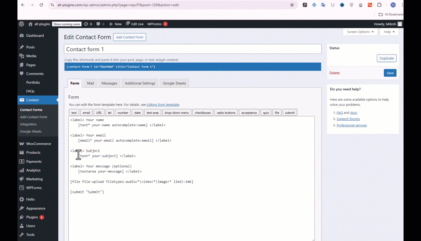Image resolution: width=421 pixels, height=241 pixels.
Task: Click the WordPress logo in admin bar
Action: pos(21,24)
